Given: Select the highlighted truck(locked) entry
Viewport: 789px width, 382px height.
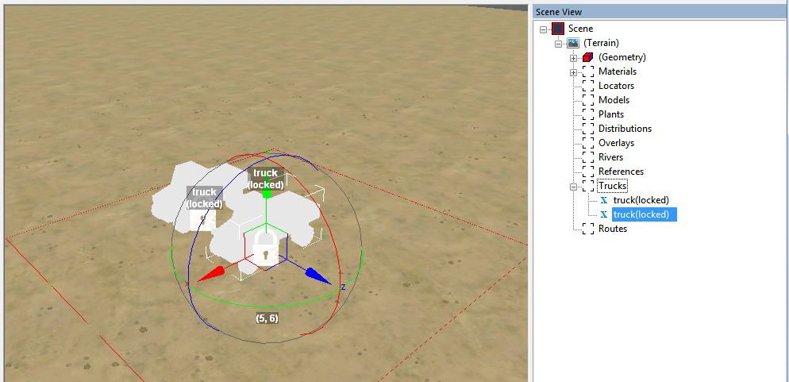Looking at the screenshot, I should [641, 214].
